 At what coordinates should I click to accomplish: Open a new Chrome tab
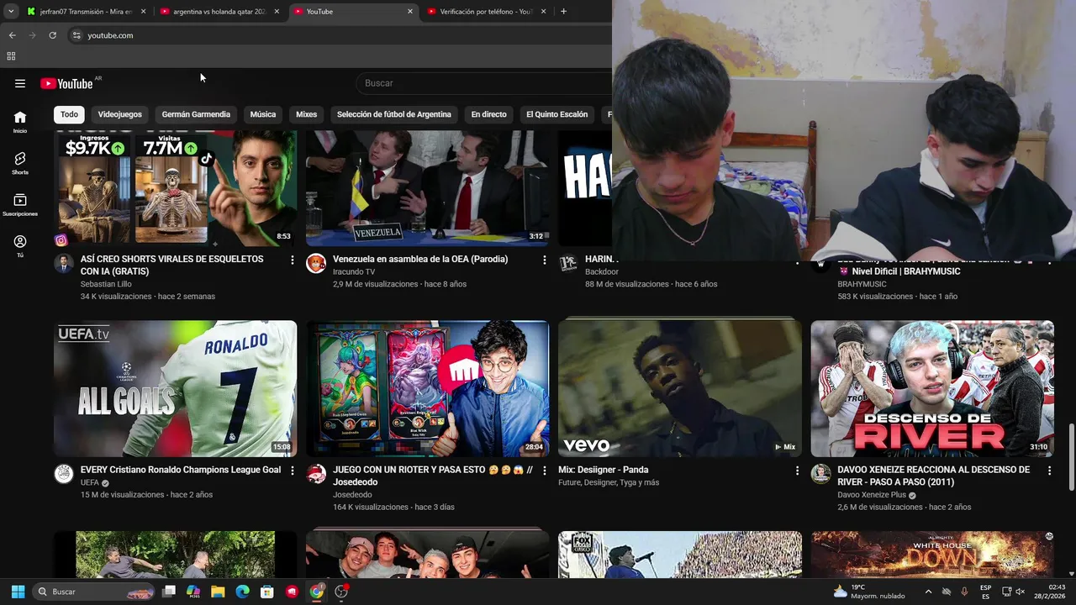[563, 12]
